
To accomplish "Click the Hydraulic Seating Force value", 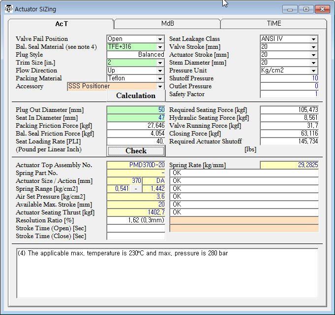I will click(289, 118).
